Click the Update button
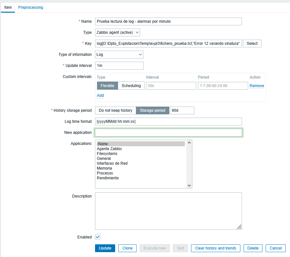Viewport: 290px width, 257px height. (105, 248)
